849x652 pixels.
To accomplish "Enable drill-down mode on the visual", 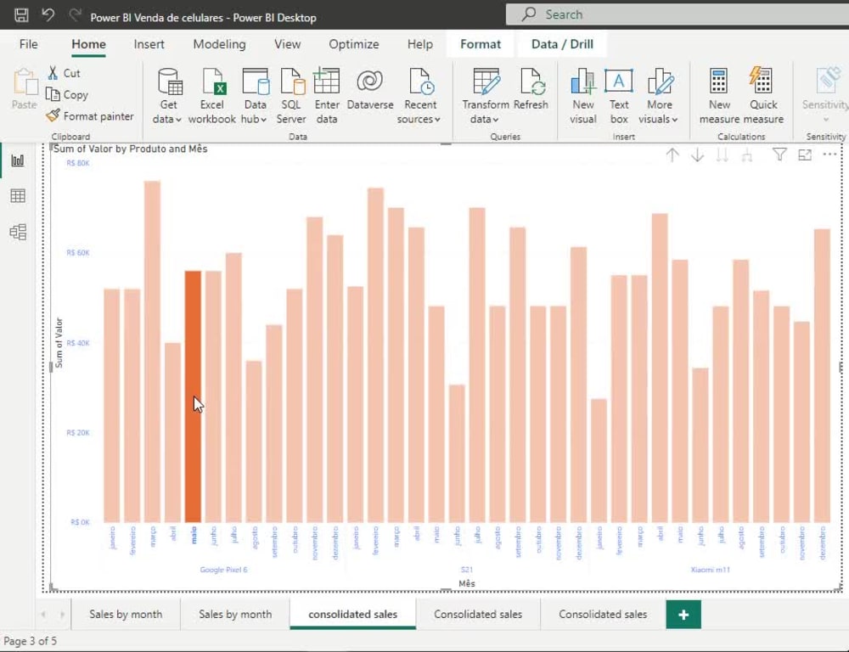I will (697, 155).
